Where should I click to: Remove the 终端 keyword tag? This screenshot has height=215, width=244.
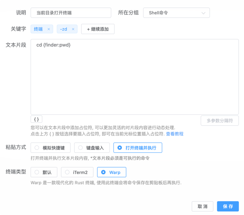49,29
